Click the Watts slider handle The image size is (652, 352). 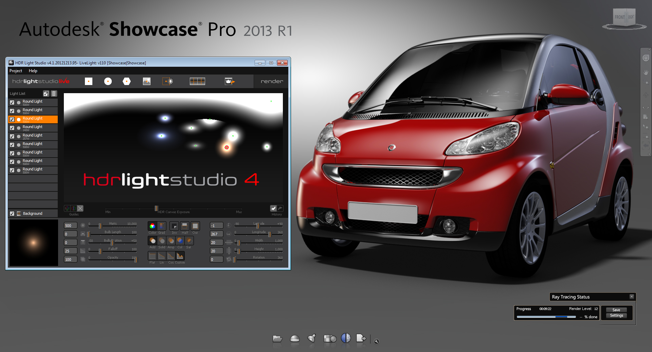(100, 226)
